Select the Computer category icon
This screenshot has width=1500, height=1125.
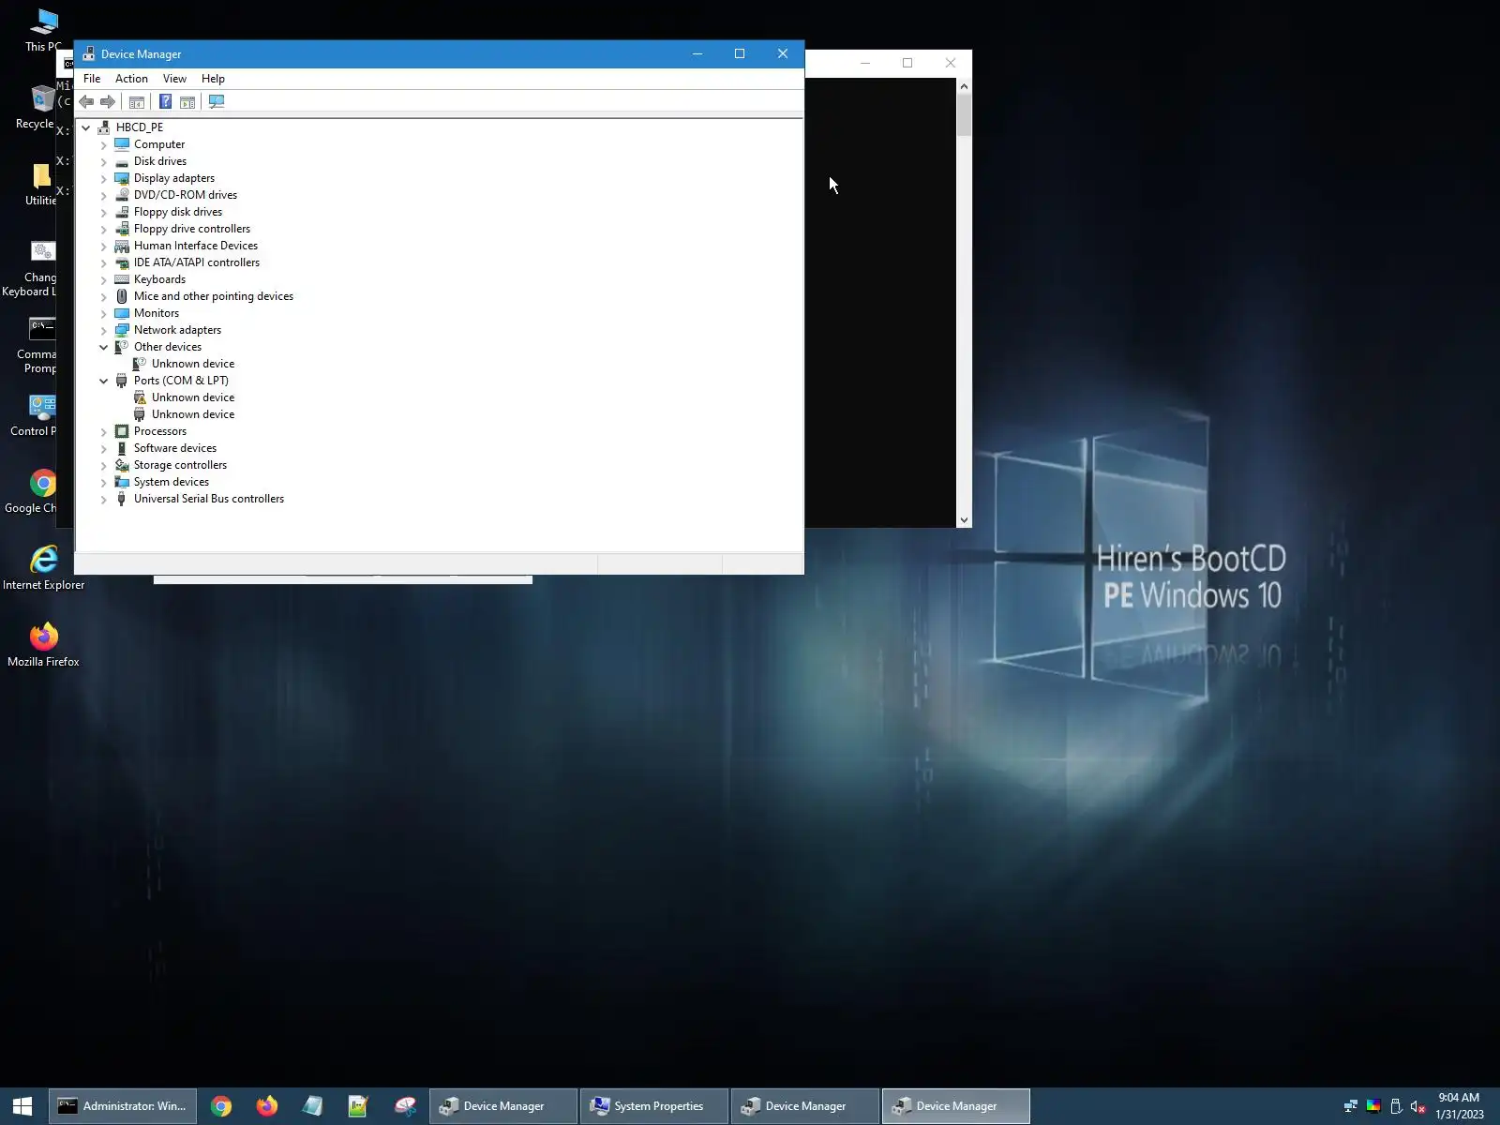pyautogui.click(x=122, y=144)
